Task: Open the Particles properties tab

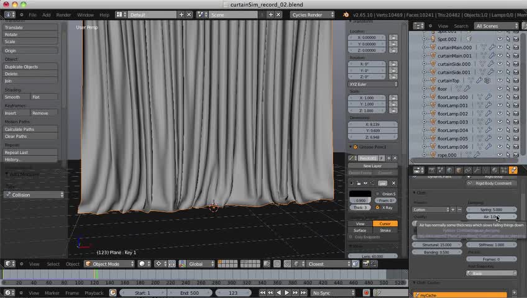Action: tap(504, 170)
